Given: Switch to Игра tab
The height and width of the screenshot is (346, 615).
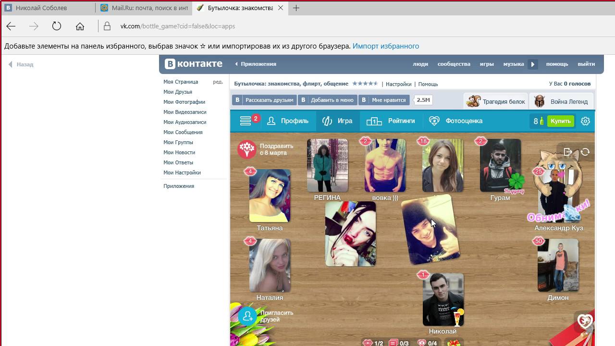Looking at the screenshot, I should pyautogui.click(x=338, y=121).
